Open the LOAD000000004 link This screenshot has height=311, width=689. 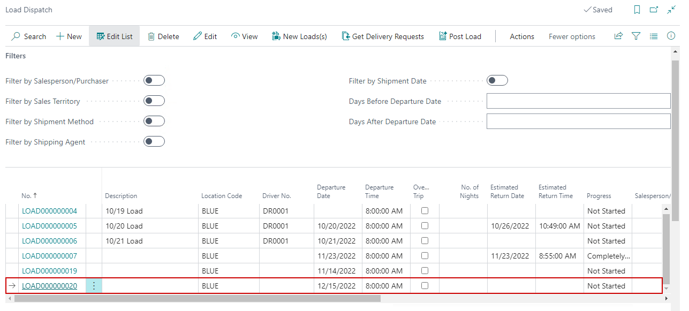(49, 211)
